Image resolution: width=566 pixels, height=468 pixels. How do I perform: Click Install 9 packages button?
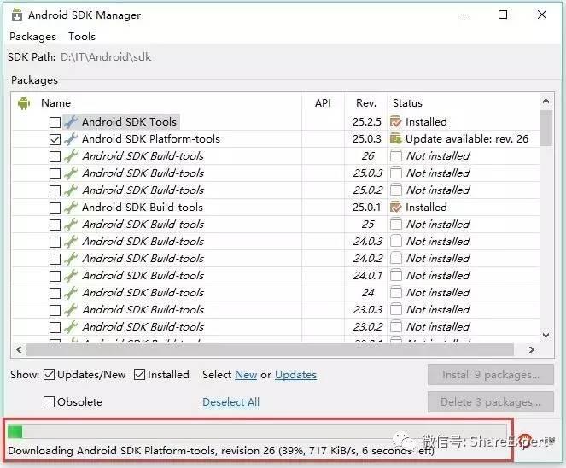491,375
